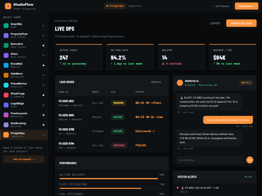
Task: Select load FO-2025-8794 row
Action: coord(112,145)
